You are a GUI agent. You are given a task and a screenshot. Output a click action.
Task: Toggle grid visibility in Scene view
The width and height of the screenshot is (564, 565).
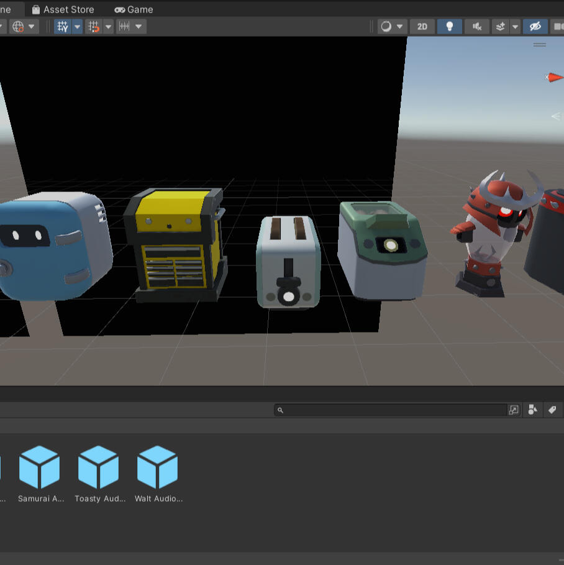click(x=63, y=26)
